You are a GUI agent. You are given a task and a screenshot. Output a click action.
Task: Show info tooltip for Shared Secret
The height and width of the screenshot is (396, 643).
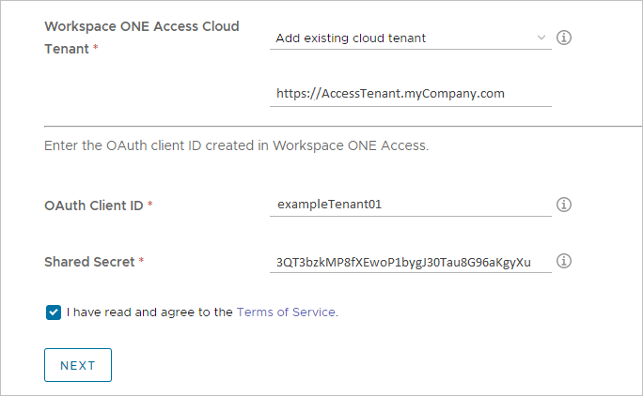pyautogui.click(x=564, y=261)
